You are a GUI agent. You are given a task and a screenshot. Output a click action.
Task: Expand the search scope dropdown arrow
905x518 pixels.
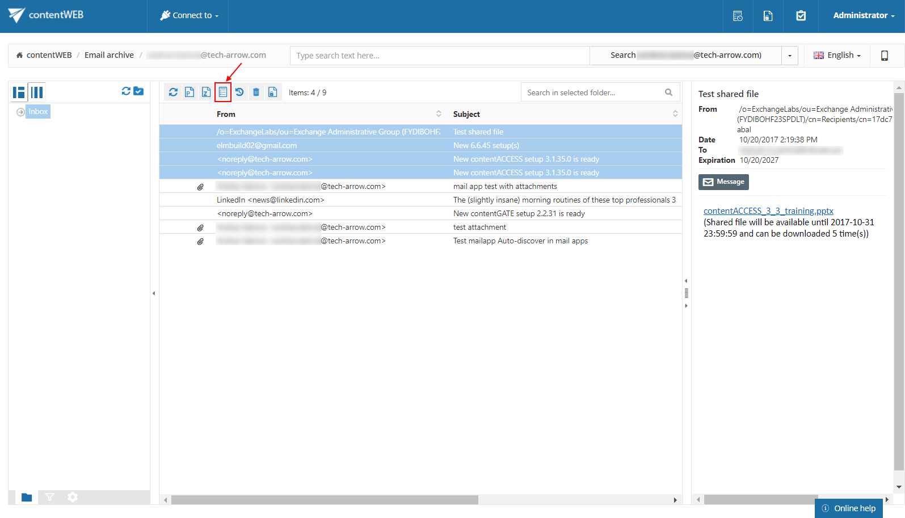(790, 56)
